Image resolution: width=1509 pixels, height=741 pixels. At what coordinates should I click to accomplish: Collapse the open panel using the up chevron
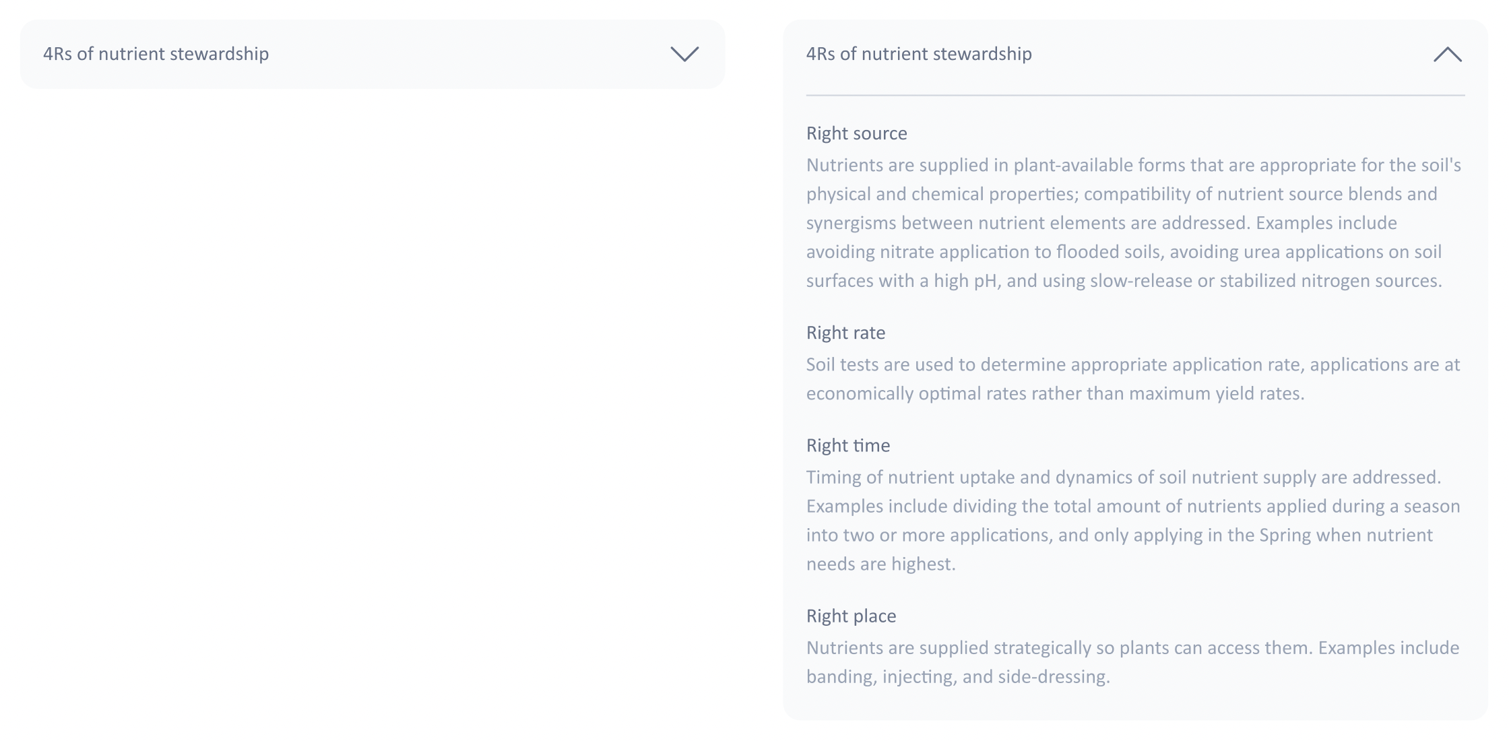pos(1447,54)
